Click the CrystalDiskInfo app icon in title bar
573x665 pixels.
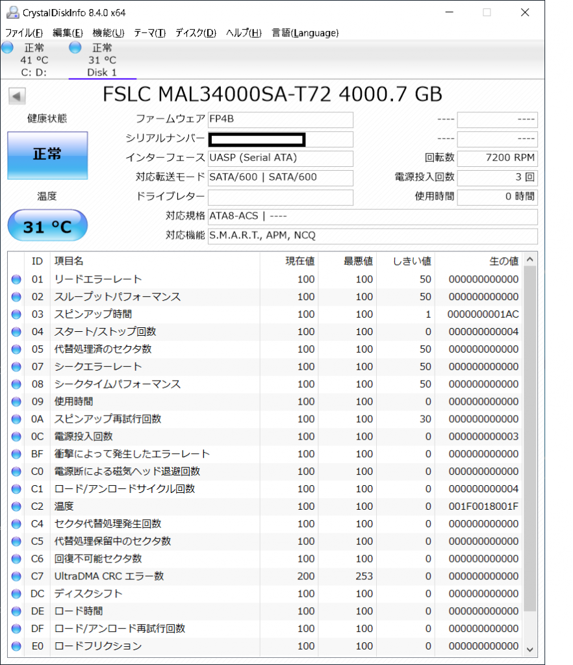[13, 12]
